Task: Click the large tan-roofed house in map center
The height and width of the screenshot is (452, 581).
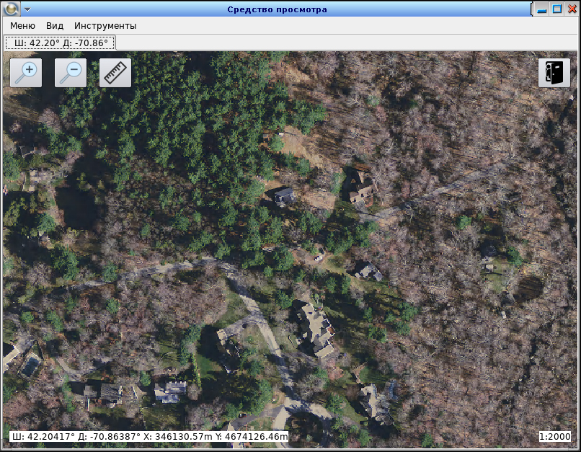Action: (315, 328)
